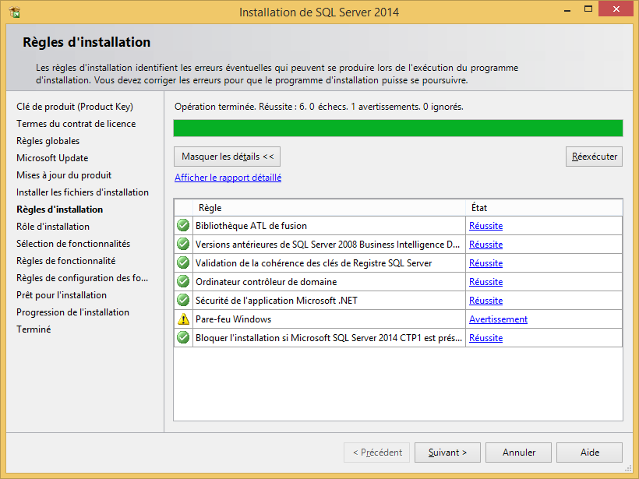Select Mises à jour du produit step

click(x=64, y=175)
